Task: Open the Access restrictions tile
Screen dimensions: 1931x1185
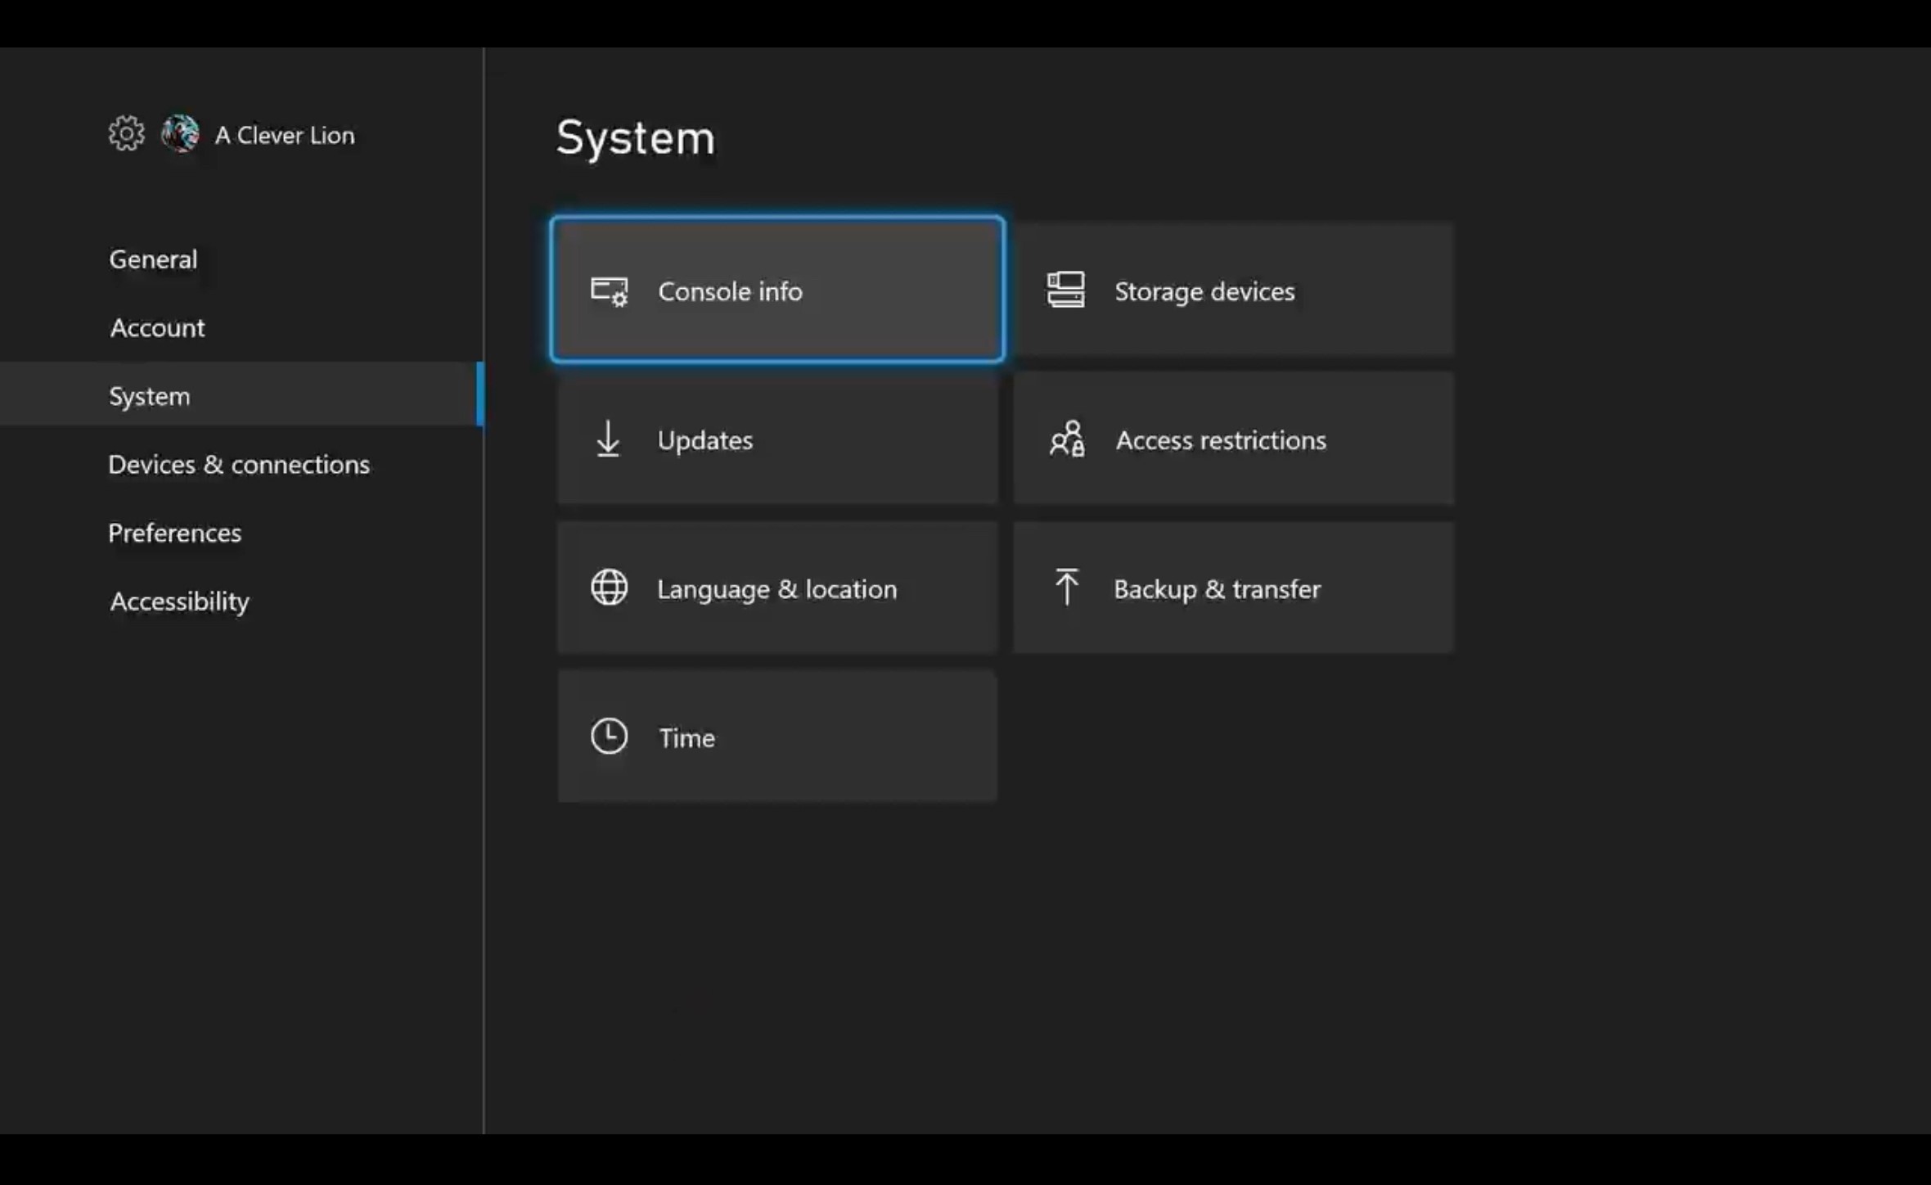Action: tap(1232, 439)
